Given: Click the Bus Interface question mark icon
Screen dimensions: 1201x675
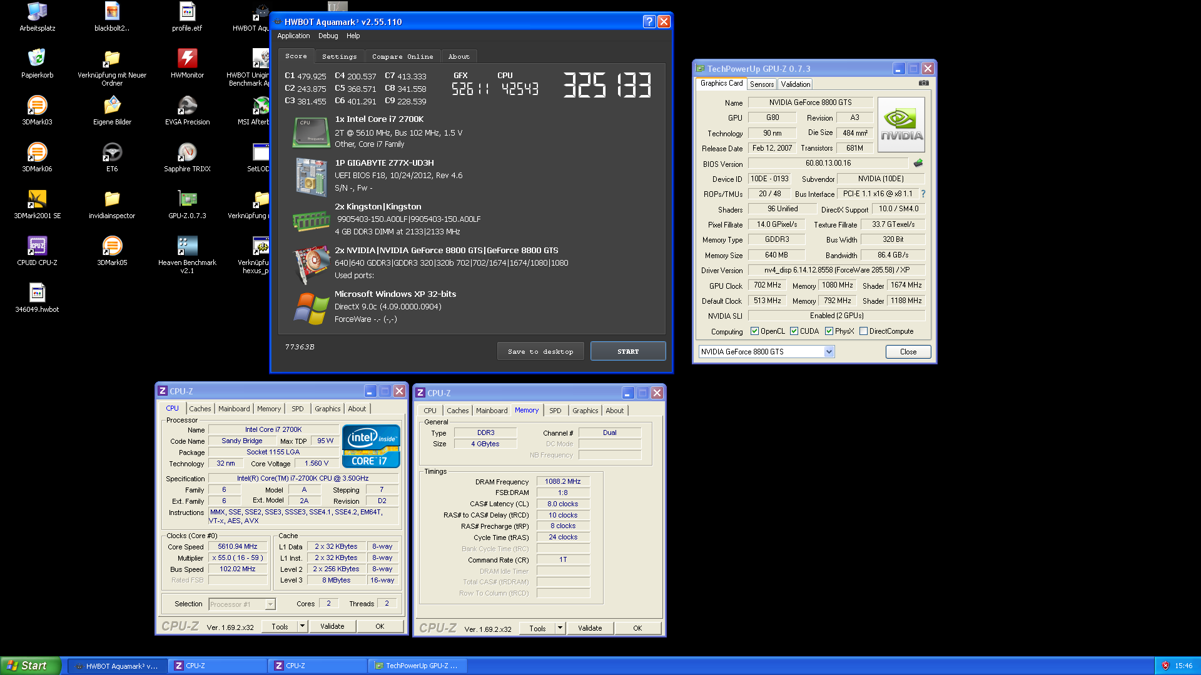Looking at the screenshot, I should pos(923,194).
